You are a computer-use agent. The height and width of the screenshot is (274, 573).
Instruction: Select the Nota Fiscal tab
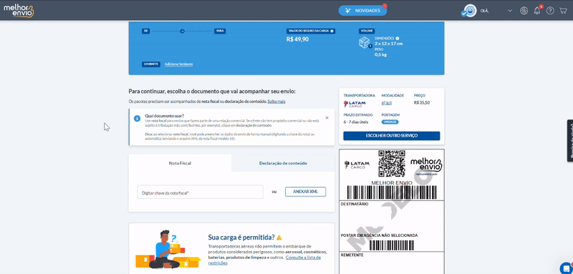[x=180, y=163]
